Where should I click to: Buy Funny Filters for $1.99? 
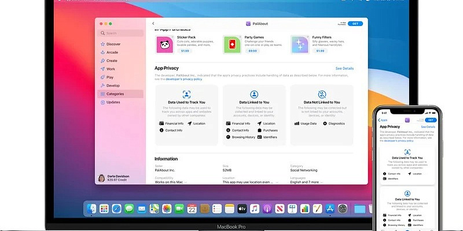(320, 51)
